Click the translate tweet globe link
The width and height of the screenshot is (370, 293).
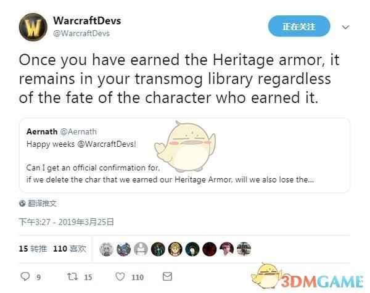point(38,204)
